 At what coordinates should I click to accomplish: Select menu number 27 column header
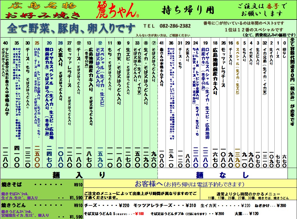pos(70,43)
